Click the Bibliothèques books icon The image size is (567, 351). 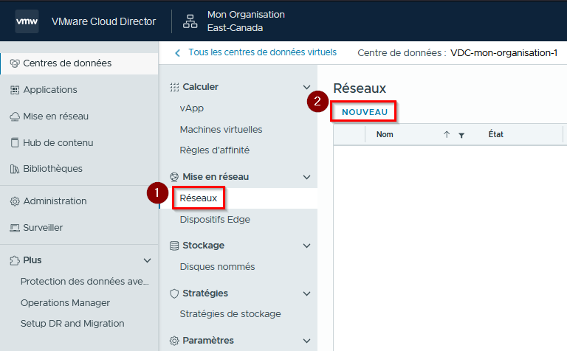point(15,169)
